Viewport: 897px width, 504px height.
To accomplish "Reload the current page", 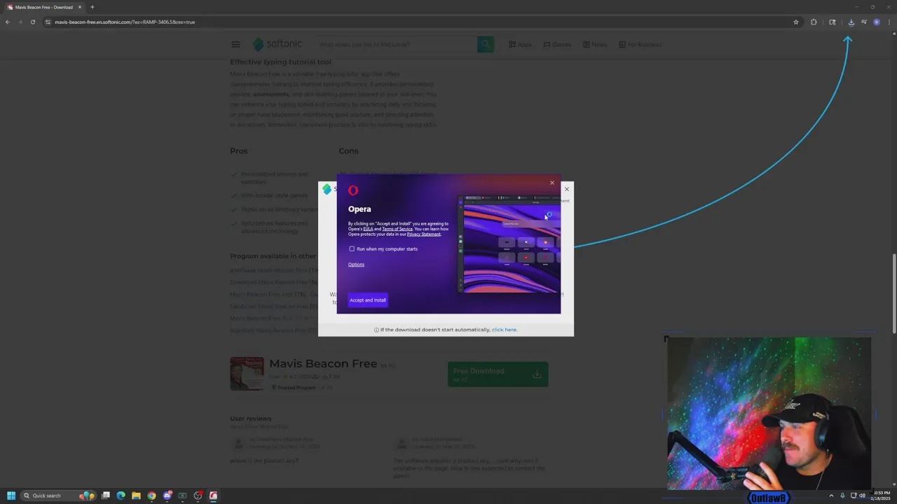I will pyautogui.click(x=32, y=22).
